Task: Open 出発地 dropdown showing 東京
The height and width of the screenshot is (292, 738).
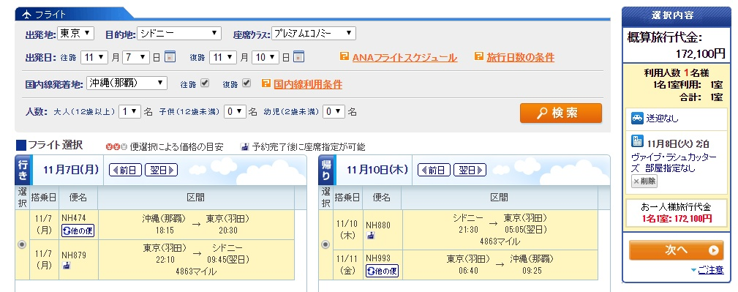Action: (76, 34)
